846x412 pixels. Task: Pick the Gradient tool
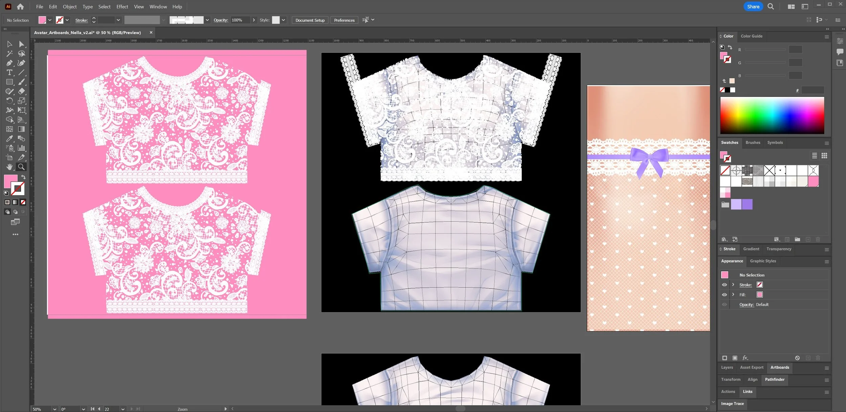pos(21,129)
